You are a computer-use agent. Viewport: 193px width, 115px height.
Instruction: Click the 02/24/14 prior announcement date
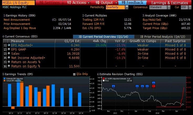coord(65,24)
